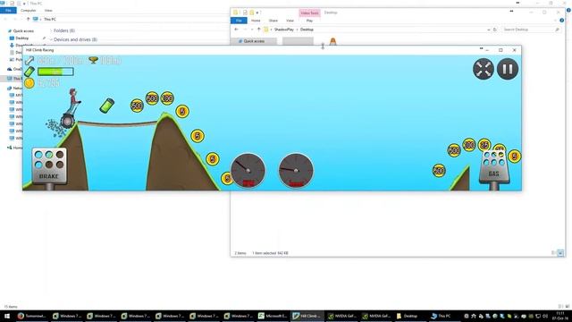Image resolution: width=572 pixels, height=322 pixels.
Task: Tap the Gas pedal
Action: [x=493, y=166]
